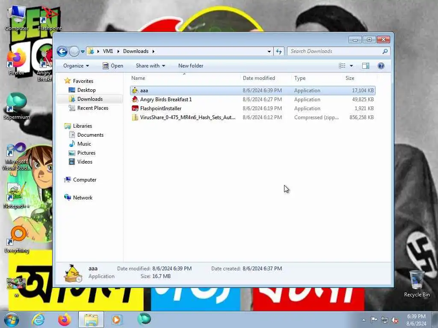Select the VirusShare zip archive
Viewport: 438px width, 328px height.
(x=252, y=117)
